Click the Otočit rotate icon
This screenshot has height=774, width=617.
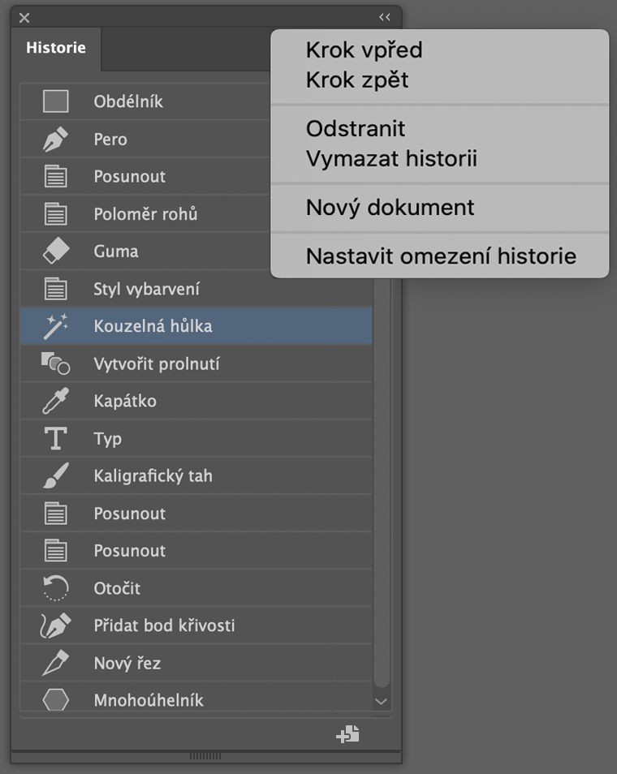55,588
